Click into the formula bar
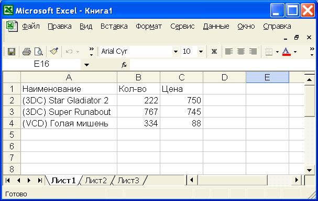Screen dimensions: 318x201 (x=222, y=64)
